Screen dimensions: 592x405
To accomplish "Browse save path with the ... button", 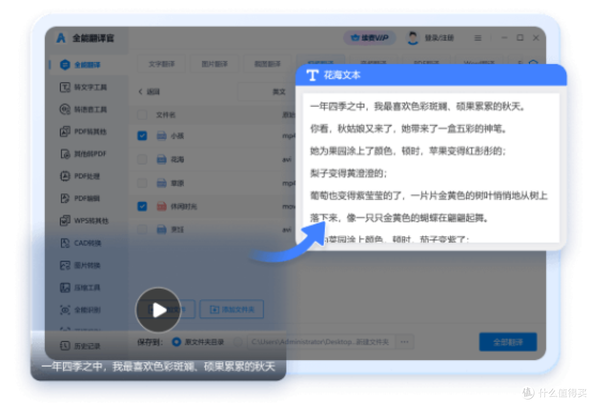I will (x=405, y=342).
